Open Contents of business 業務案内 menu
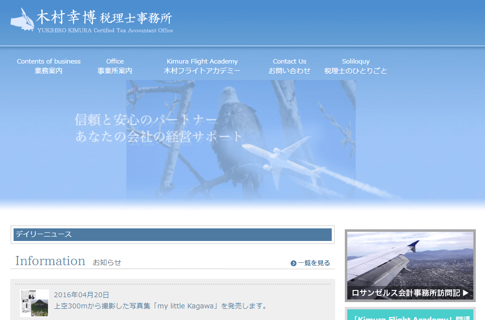485x320 pixels. (48, 66)
